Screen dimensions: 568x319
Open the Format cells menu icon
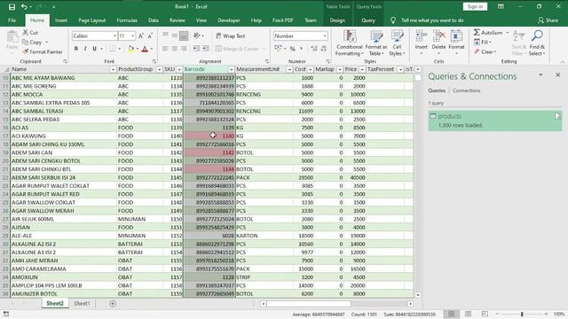click(456, 36)
